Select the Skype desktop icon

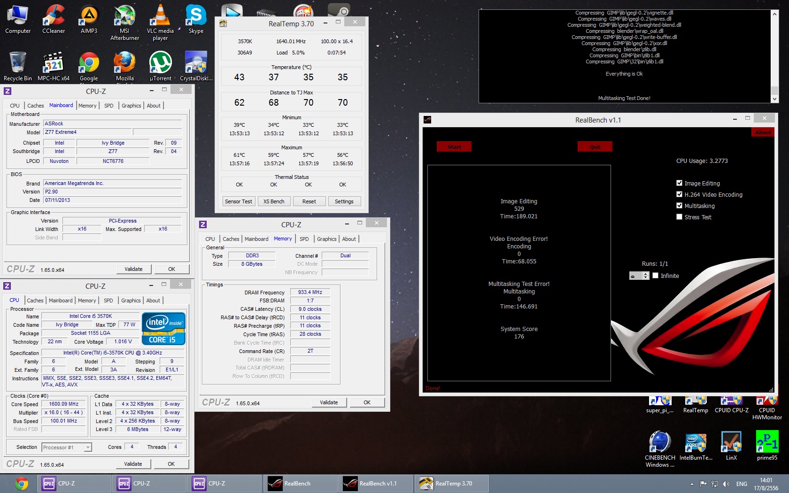196,20
